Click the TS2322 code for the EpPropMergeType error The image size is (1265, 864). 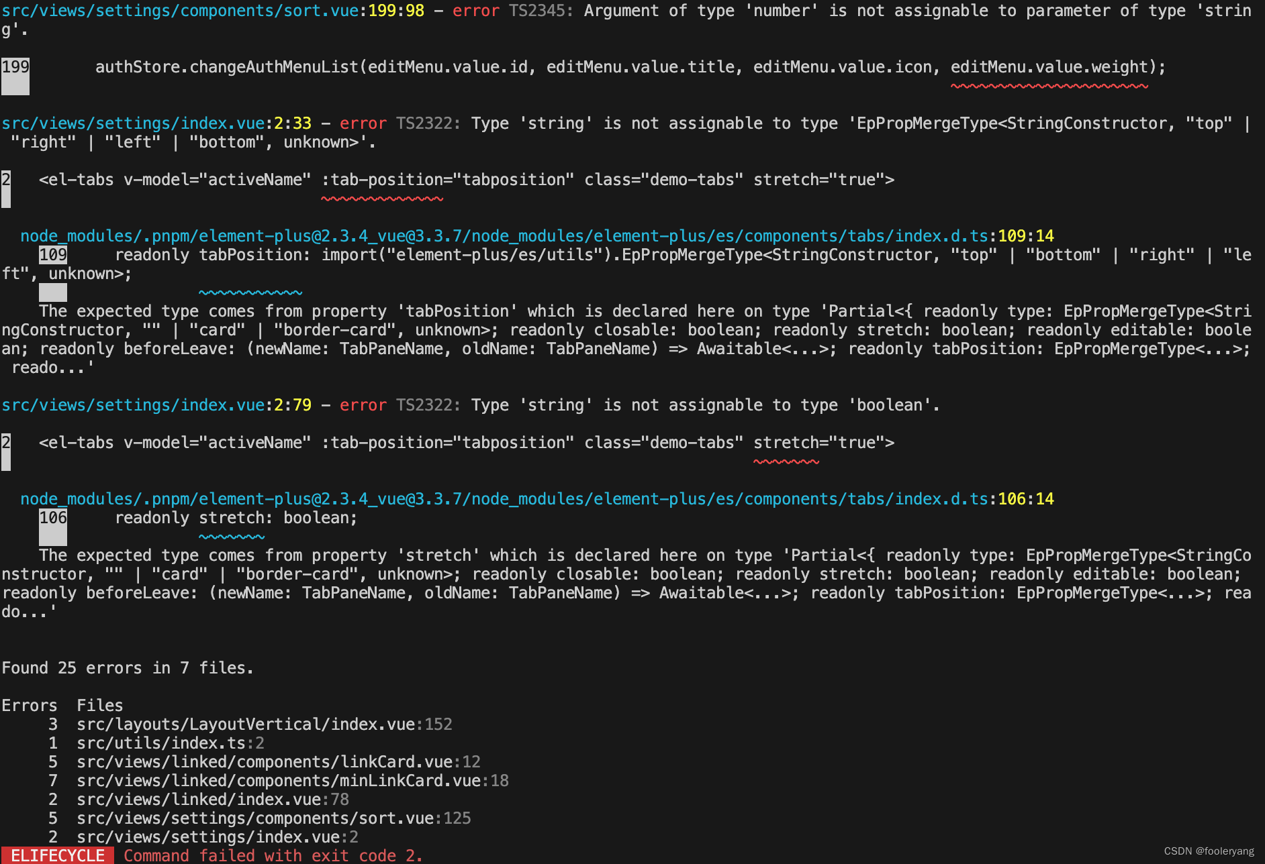click(x=428, y=123)
